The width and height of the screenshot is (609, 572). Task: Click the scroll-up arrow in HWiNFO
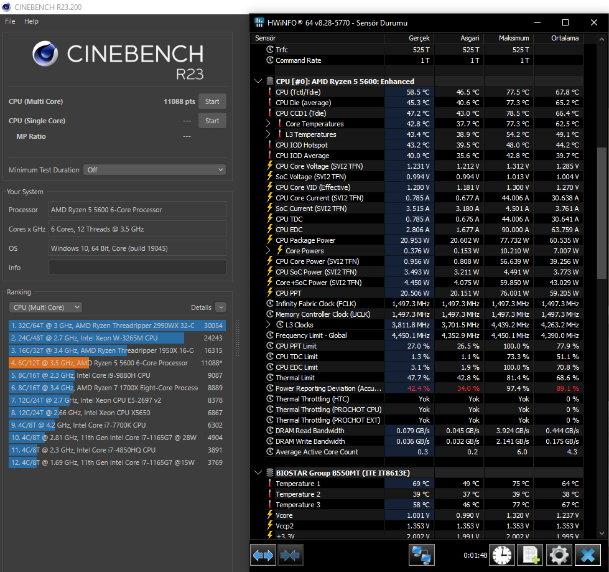pyautogui.click(x=602, y=39)
